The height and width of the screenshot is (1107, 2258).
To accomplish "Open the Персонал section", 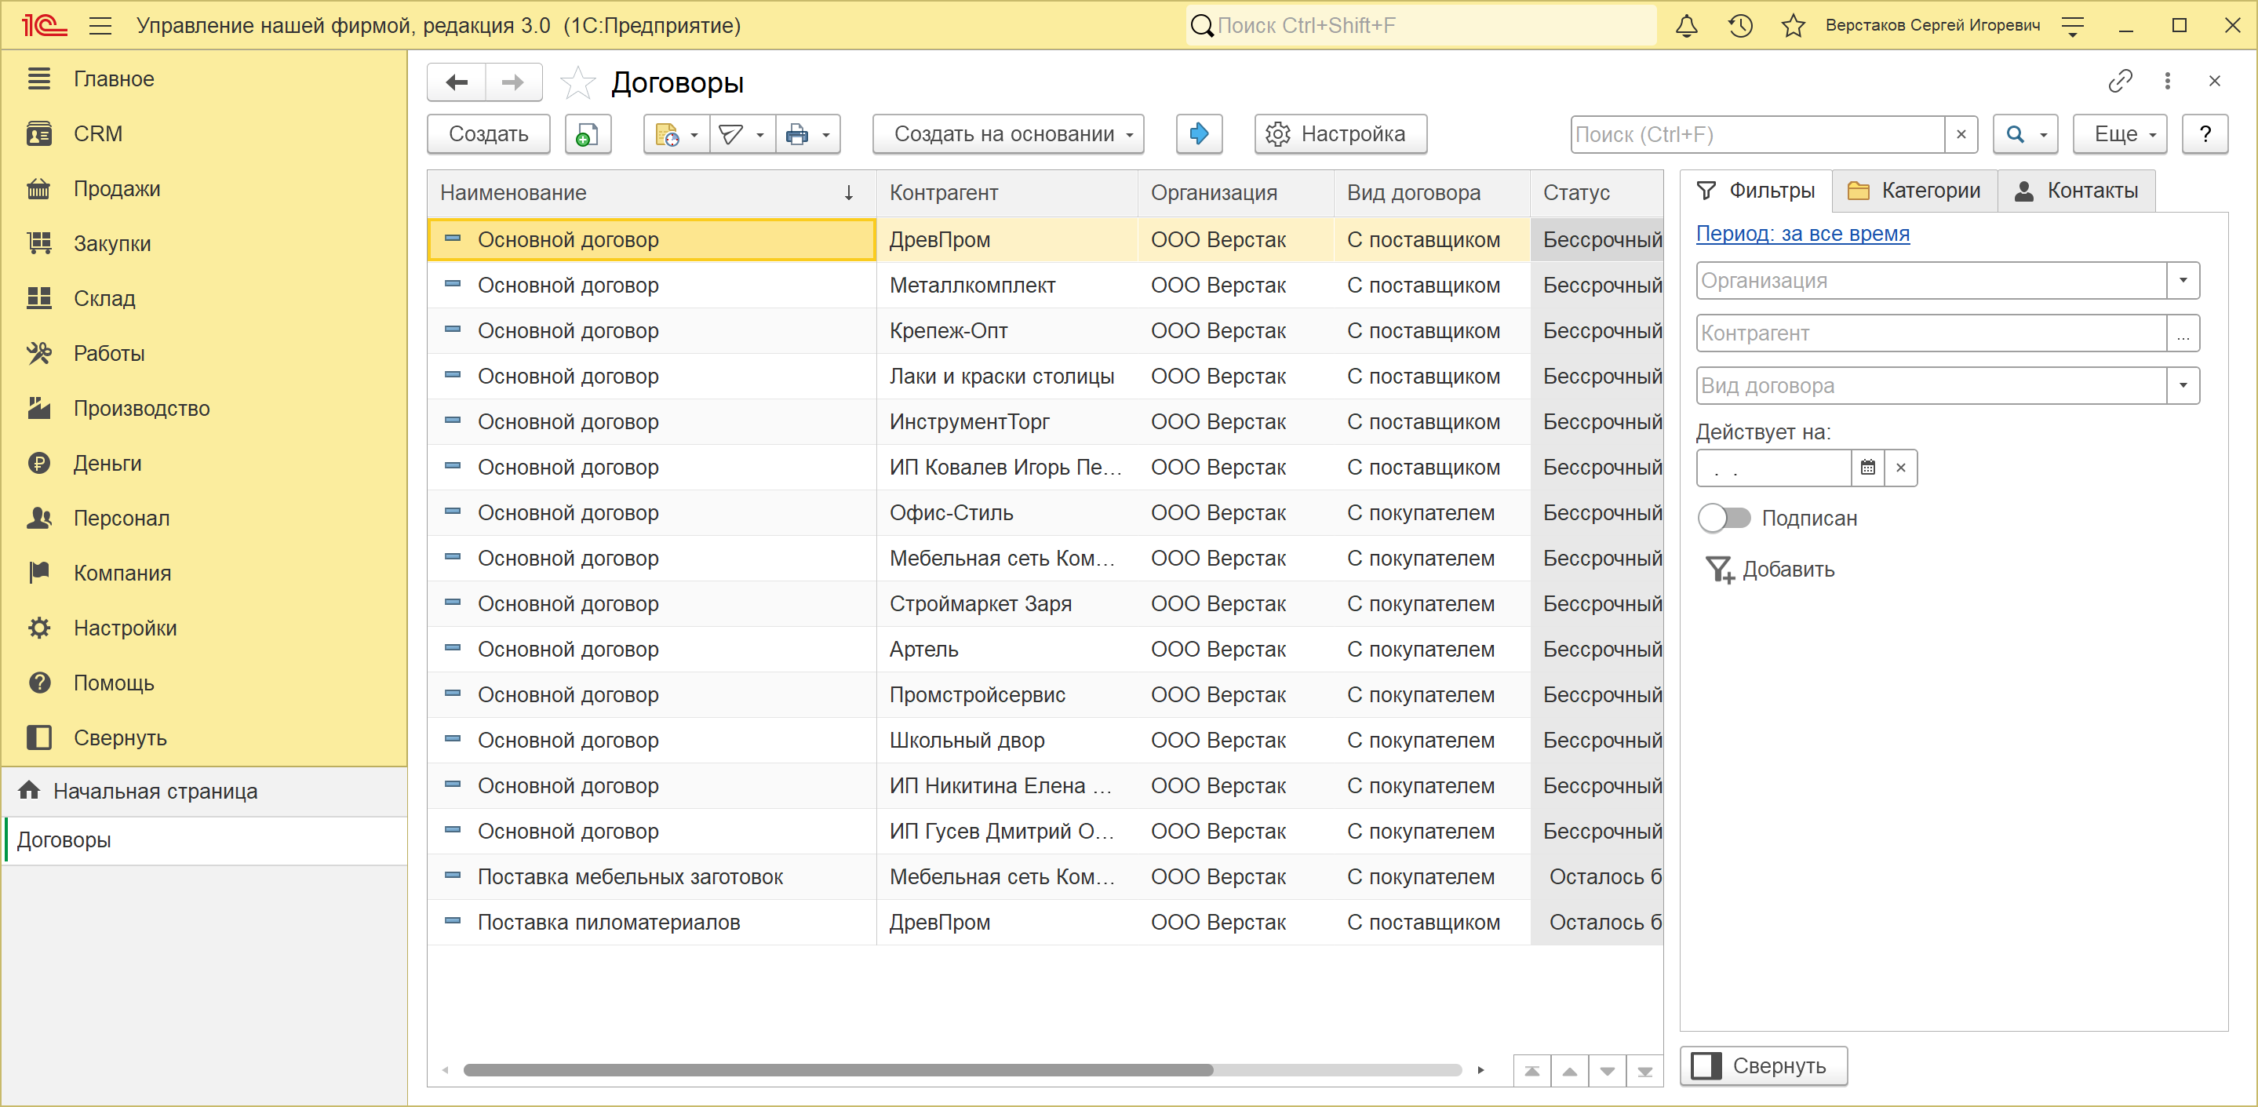I will 204,519.
